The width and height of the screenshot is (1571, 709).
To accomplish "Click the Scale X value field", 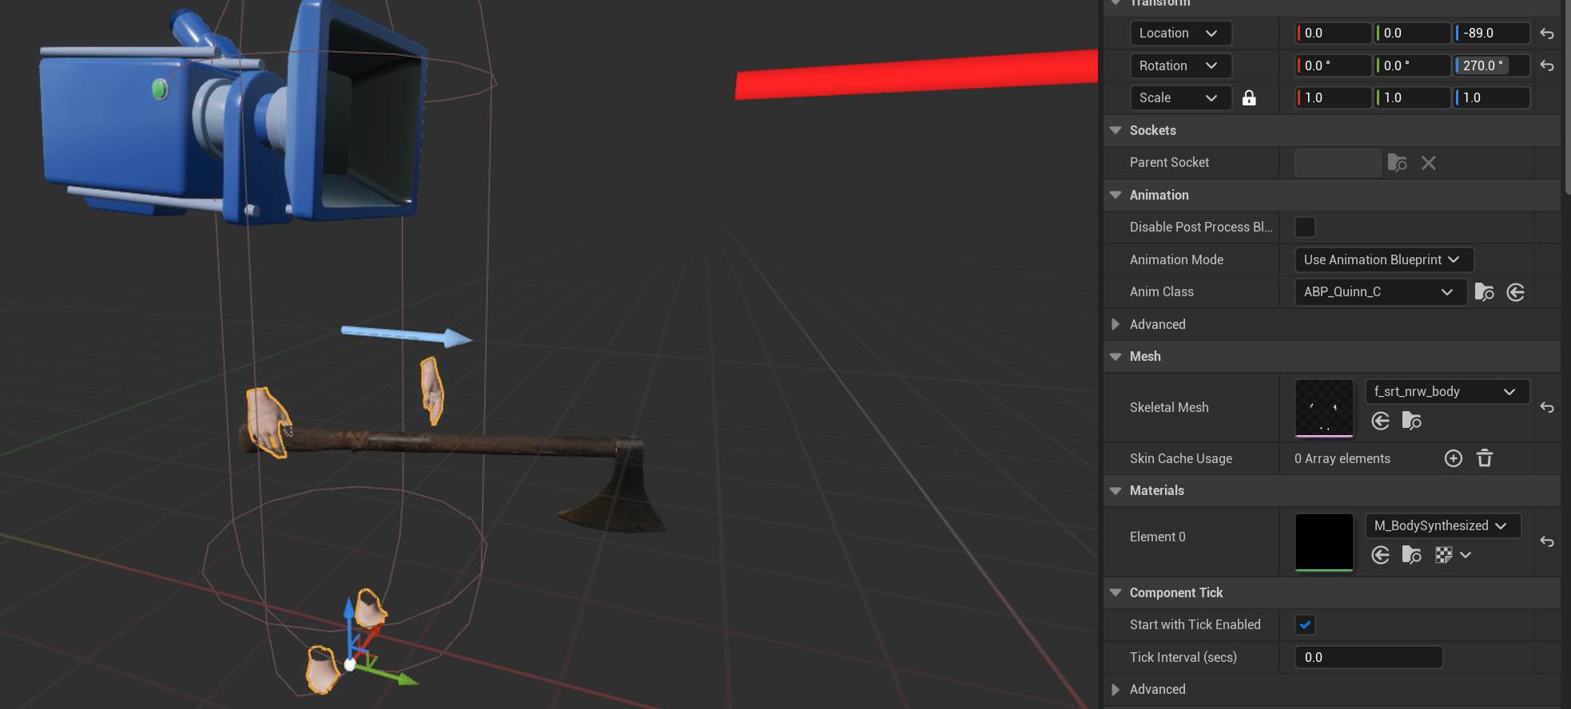I will coord(1334,97).
